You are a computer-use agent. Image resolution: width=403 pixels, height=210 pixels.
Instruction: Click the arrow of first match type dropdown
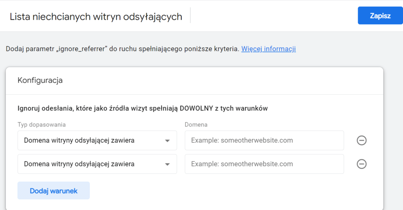[x=167, y=141]
